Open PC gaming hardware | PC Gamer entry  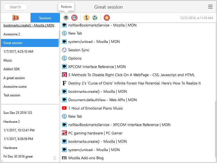pyautogui.click(x=95, y=133)
